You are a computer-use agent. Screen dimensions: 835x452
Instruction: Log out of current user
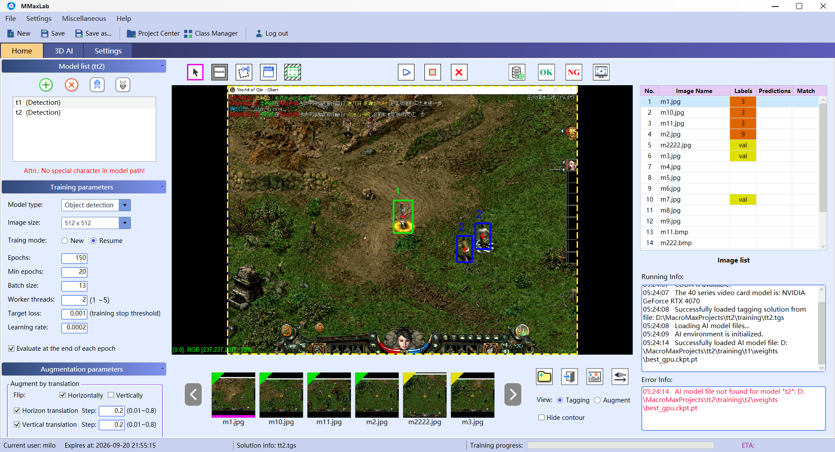(x=272, y=33)
